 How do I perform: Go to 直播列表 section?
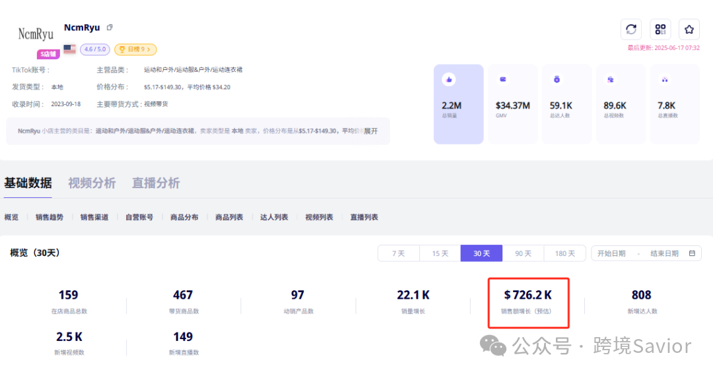tap(364, 217)
